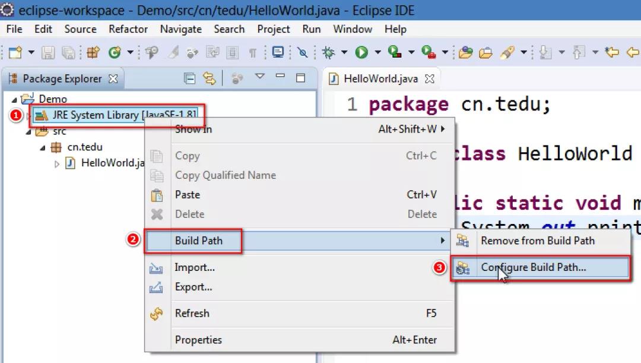
Task: Click the New wizard toolbar icon
Action: tap(15, 52)
